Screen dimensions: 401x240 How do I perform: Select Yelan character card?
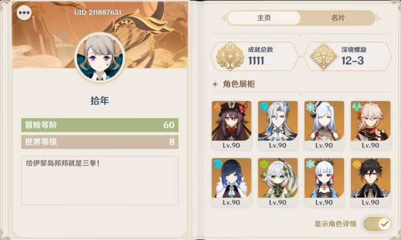(x=232, y=182)
